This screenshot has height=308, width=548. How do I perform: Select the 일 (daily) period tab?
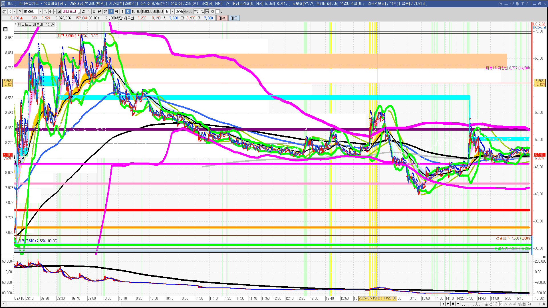(x=83, y=11)
